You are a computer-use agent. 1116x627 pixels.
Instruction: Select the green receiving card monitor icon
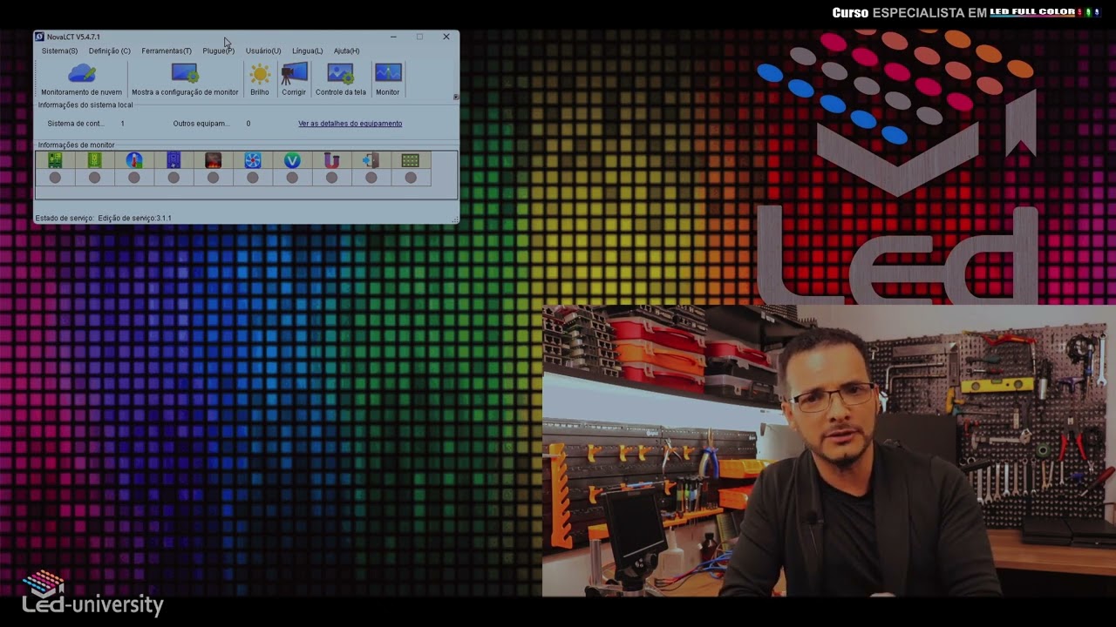[94, 160]
